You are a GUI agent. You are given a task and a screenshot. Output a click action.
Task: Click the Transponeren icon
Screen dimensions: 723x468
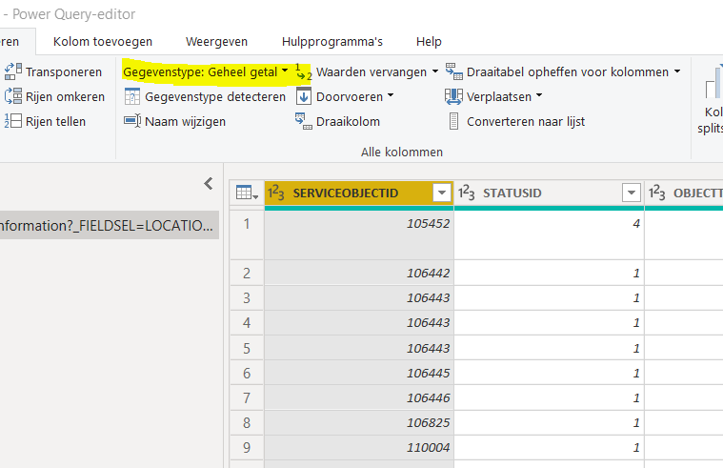point(13,72)
